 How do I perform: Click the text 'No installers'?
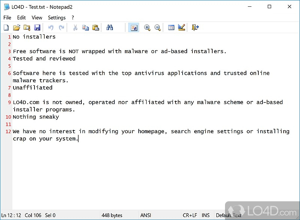pyautogui.click(x=34, y=37)
